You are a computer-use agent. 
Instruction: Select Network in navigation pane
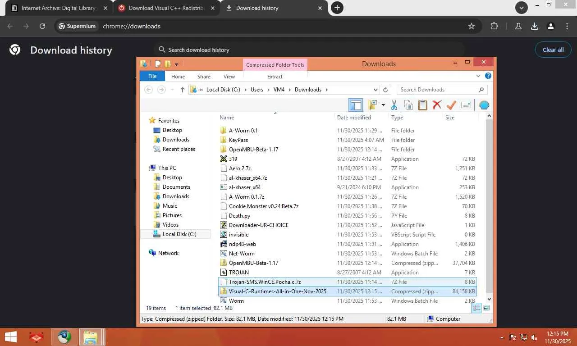[168, 253]
